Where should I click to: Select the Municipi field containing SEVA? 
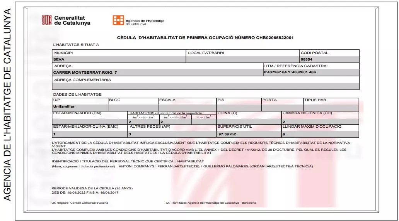(x=119, y=59)
